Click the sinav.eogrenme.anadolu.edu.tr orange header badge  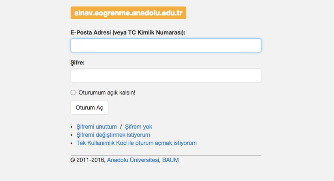tap(128, 13)
